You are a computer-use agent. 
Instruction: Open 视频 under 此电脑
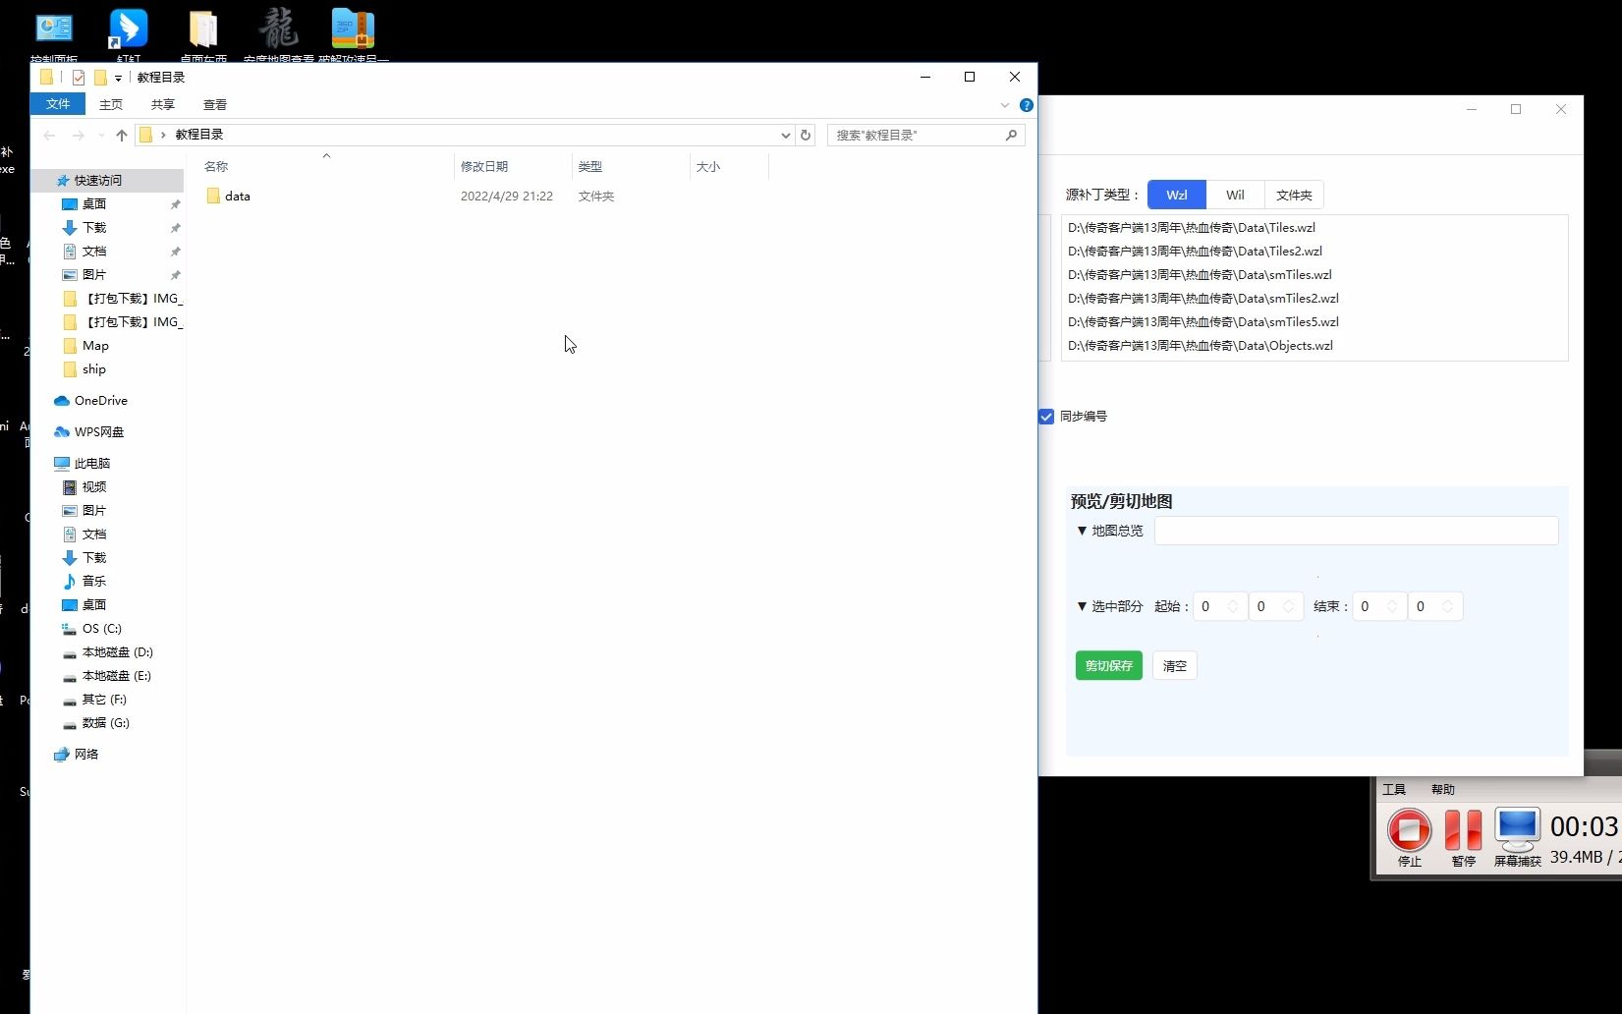94,487
